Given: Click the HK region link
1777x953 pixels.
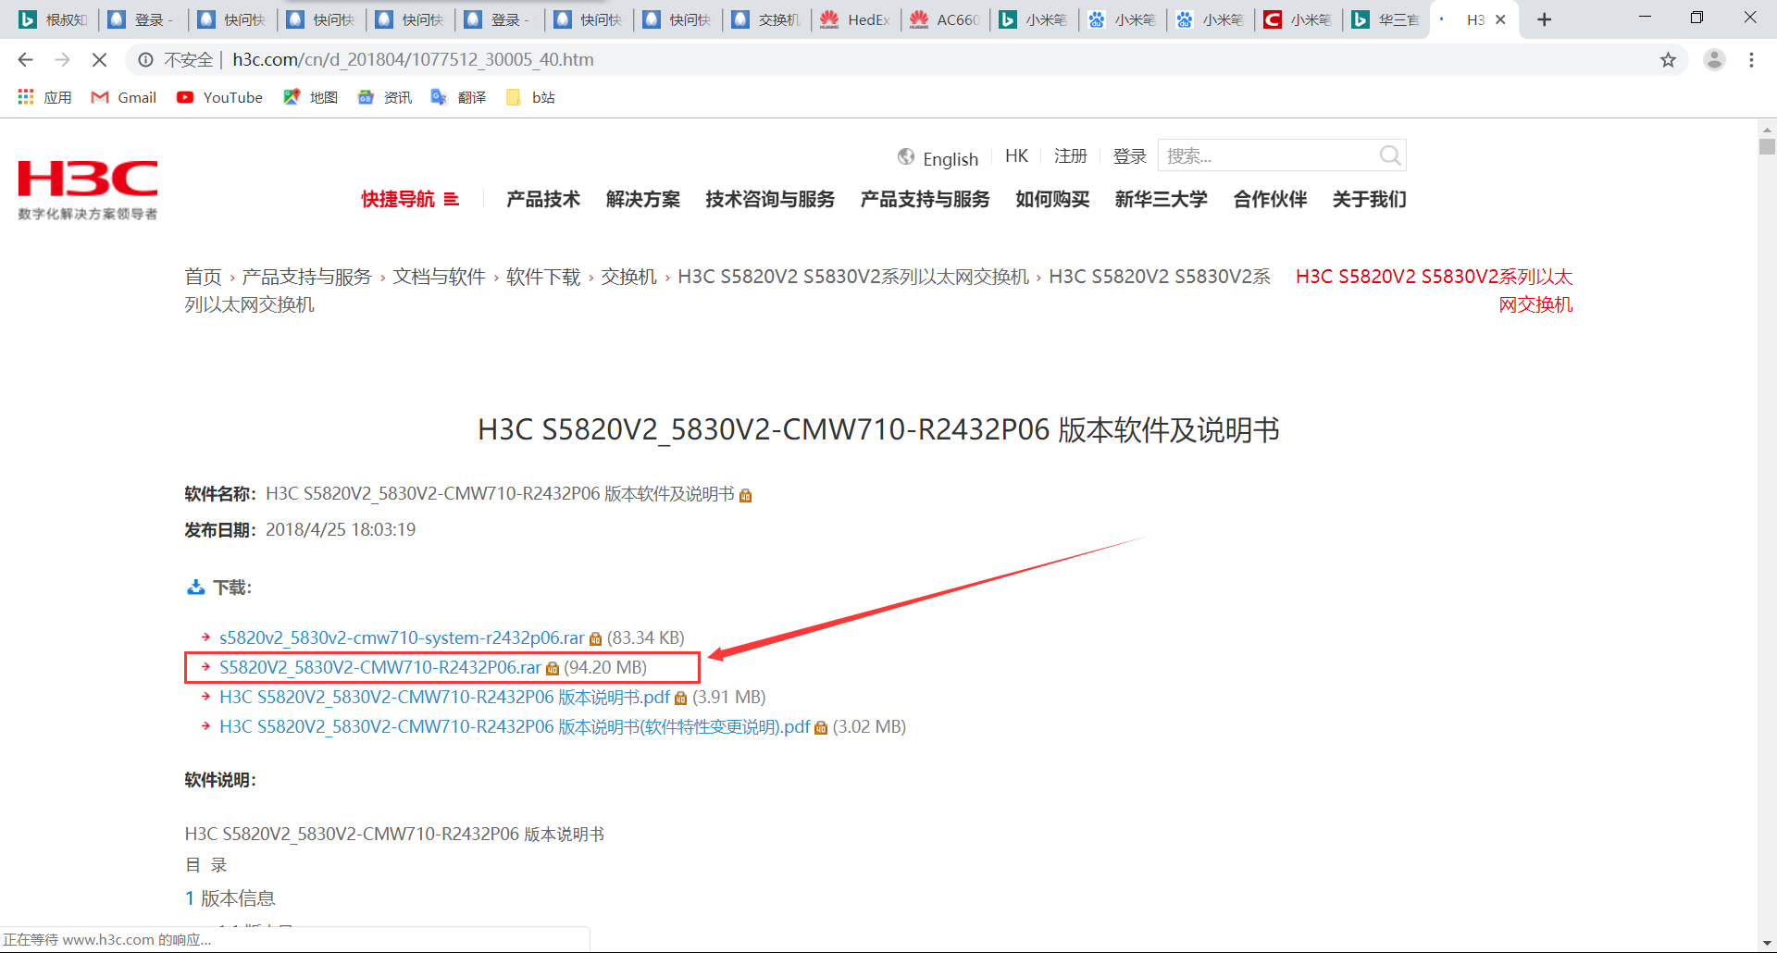Looking at the screenshot, I should [x=1016, y=156].
